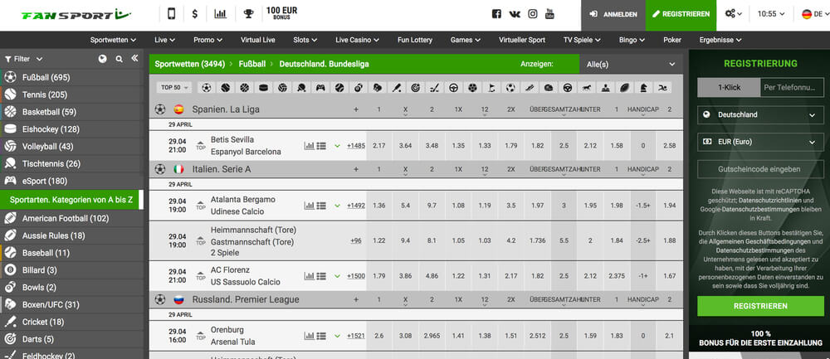Select the football icon in sports filter row
This screenshot has height=359, width=830.
(x=207, y=88)
